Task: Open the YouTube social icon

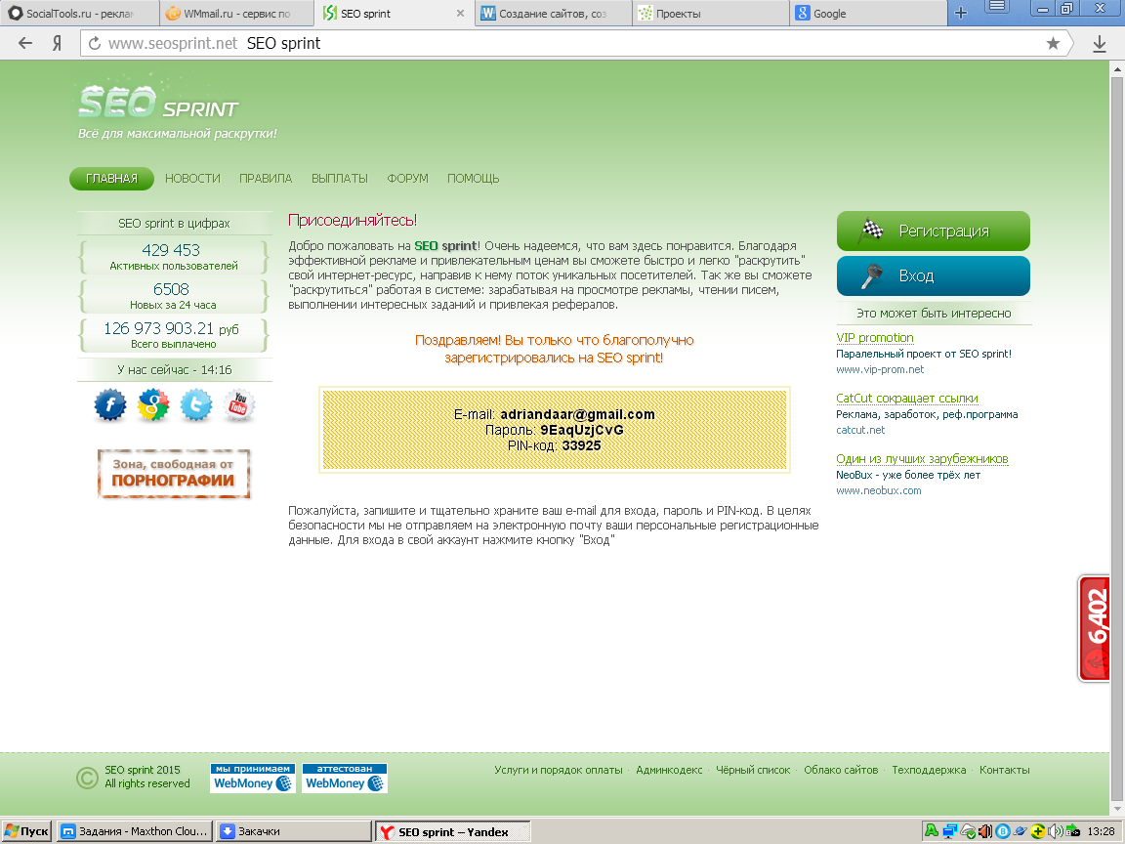Action: [239, 405]
